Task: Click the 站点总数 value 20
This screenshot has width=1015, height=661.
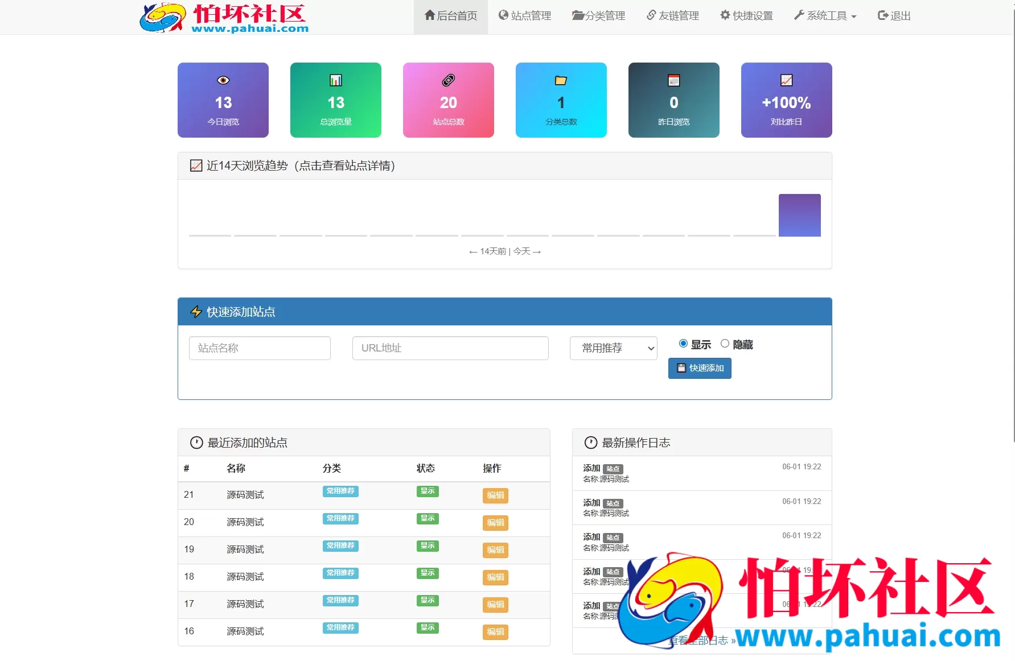Action: point(449,103)
